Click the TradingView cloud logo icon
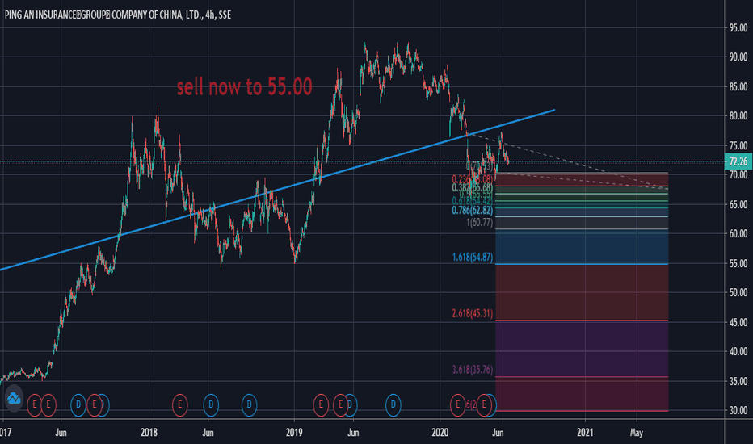Viewport: 753px width, 444px height. (14, 398)
